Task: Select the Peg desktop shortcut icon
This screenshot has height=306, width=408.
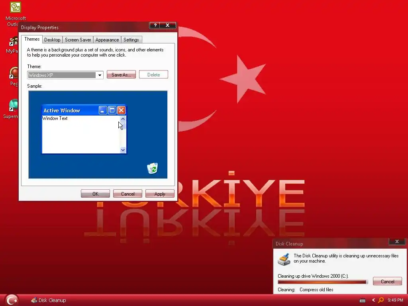Action: point(14,73)
